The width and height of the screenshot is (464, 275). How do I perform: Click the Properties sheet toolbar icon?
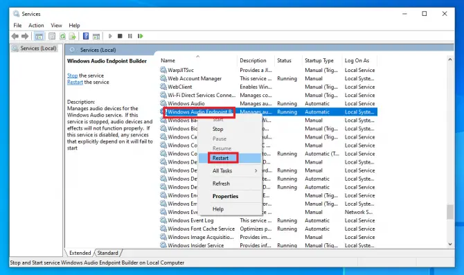52,36
